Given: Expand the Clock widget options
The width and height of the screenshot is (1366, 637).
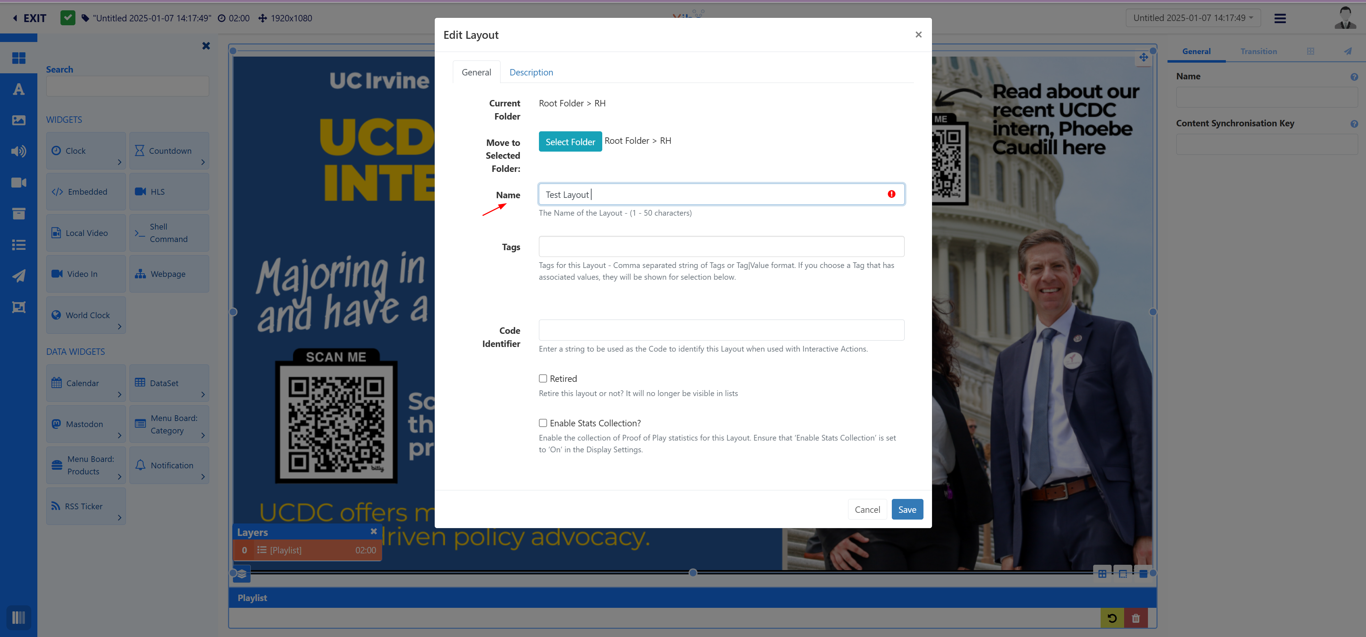Looking at the screenshot, I should [x=119, y=162].
